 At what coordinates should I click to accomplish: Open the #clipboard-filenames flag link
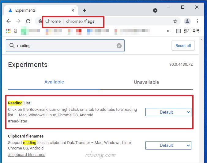tap(27, 154)
